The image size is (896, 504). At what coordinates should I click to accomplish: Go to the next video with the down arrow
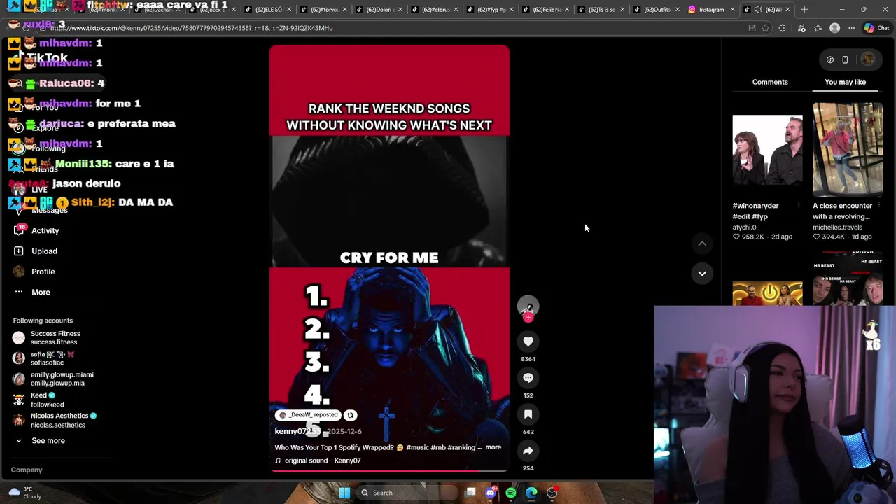tap(702, 273)
